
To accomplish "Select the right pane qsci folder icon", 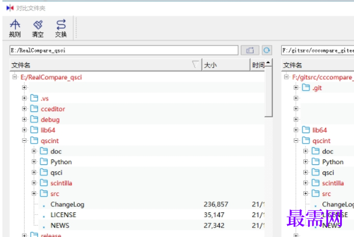I will [315, 172].
